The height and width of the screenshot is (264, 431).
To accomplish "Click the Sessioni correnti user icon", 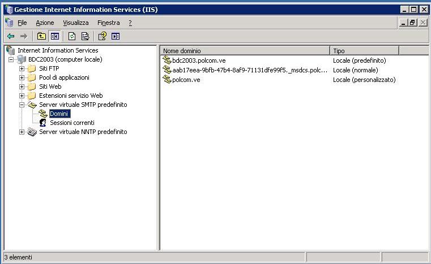I will click(43, 123).
